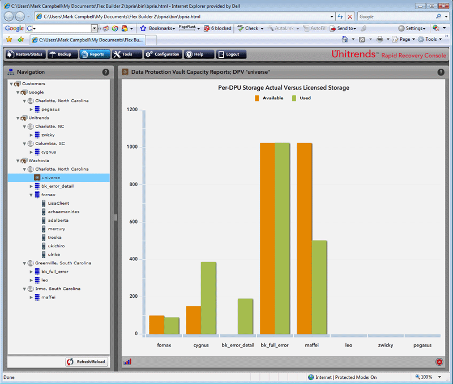Collapse the Wachovia customer node

point(18,161)
